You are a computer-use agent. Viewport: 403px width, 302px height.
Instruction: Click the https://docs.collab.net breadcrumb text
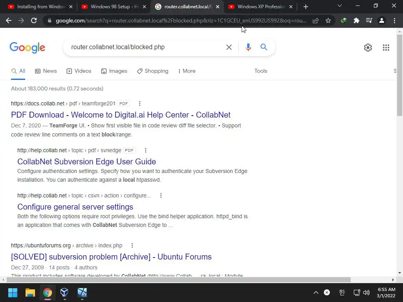point(37,103)
